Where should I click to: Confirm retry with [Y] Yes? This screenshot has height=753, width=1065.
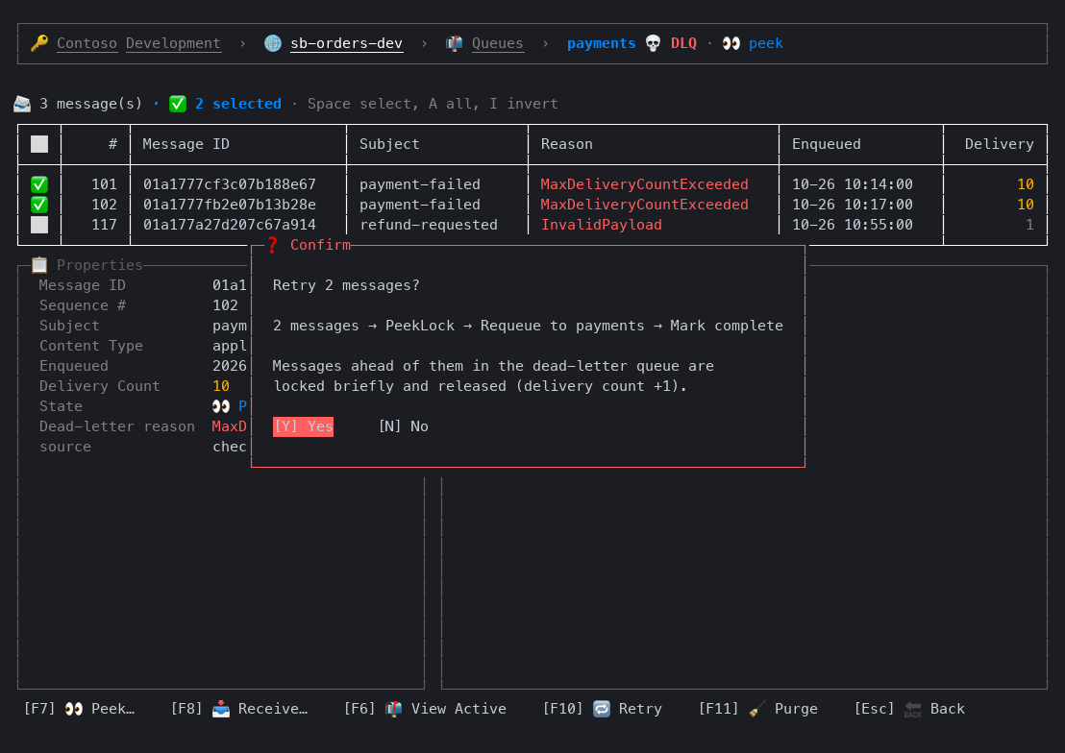[303, 426]
